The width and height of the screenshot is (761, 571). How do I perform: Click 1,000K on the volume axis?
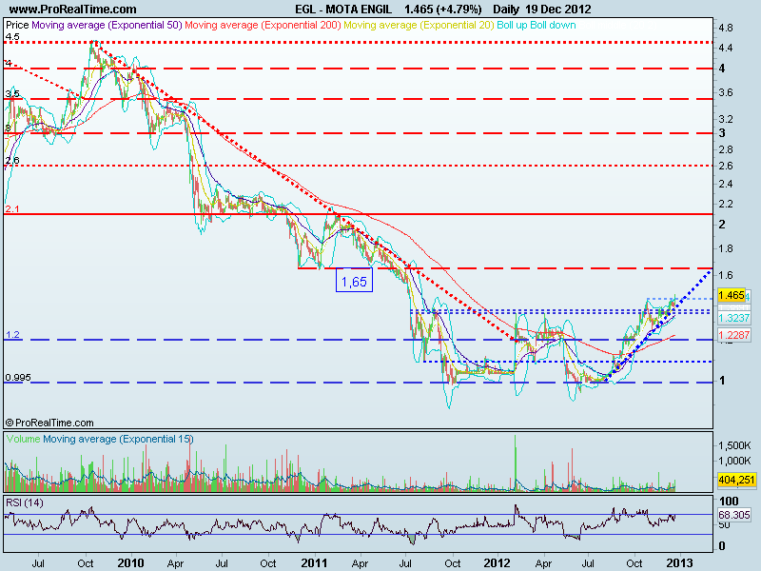pyautogui.click(x=734, y=461)
